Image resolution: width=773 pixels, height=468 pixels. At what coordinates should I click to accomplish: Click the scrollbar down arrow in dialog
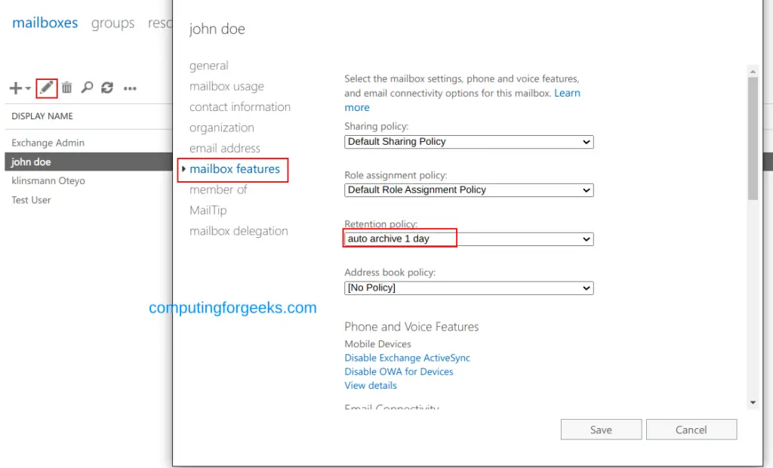click(753, 402)
